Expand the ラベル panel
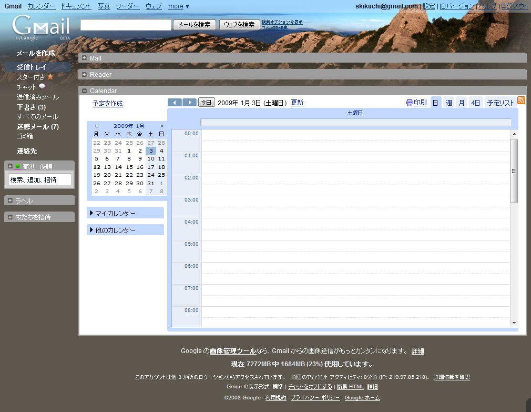 click(x=10, y=200)
